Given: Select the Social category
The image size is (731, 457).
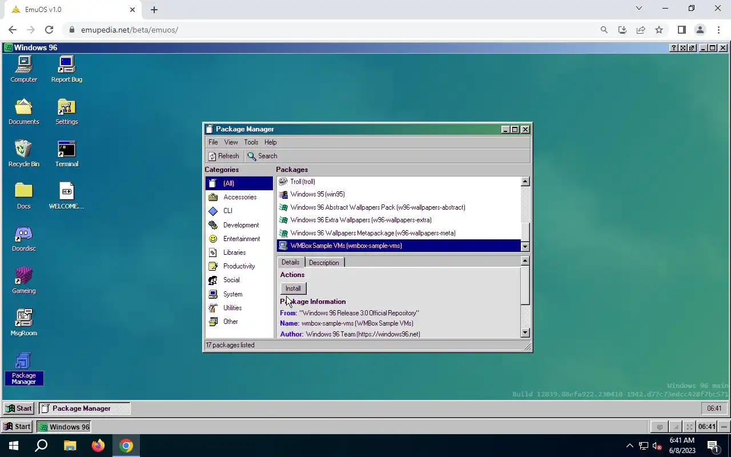Looking at the screenshot, I should pos(239,280).
